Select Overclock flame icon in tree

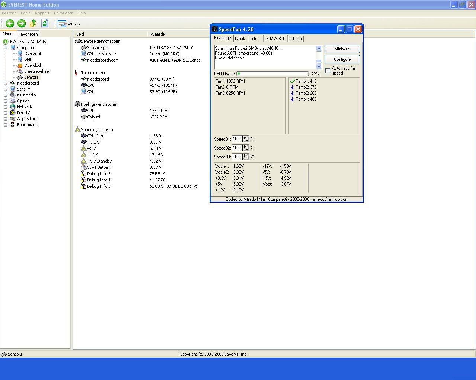(x=20, y=65)
